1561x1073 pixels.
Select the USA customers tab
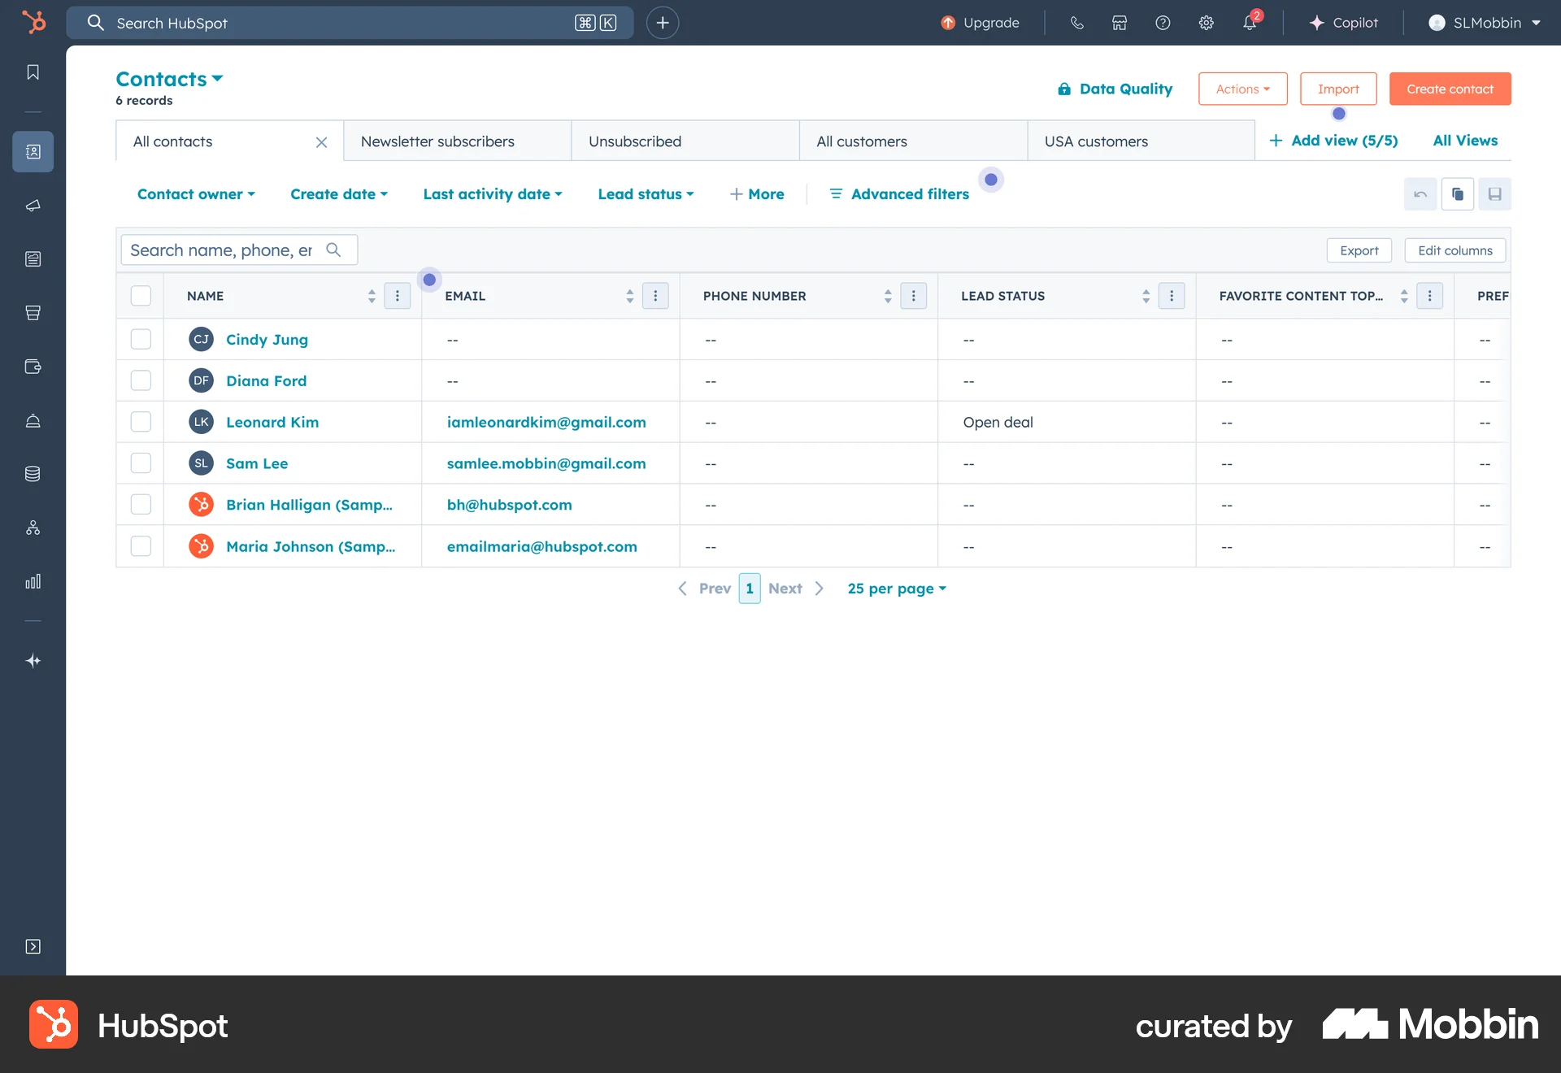(1097, 141)
